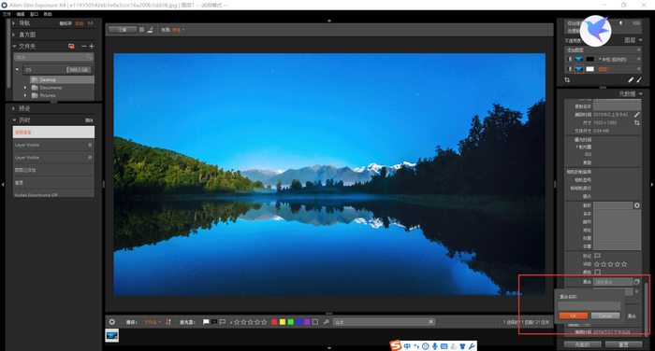Open the filmstrip settings gear
Image resolution: width=655 pixels, height=351 pixels.
112,322
